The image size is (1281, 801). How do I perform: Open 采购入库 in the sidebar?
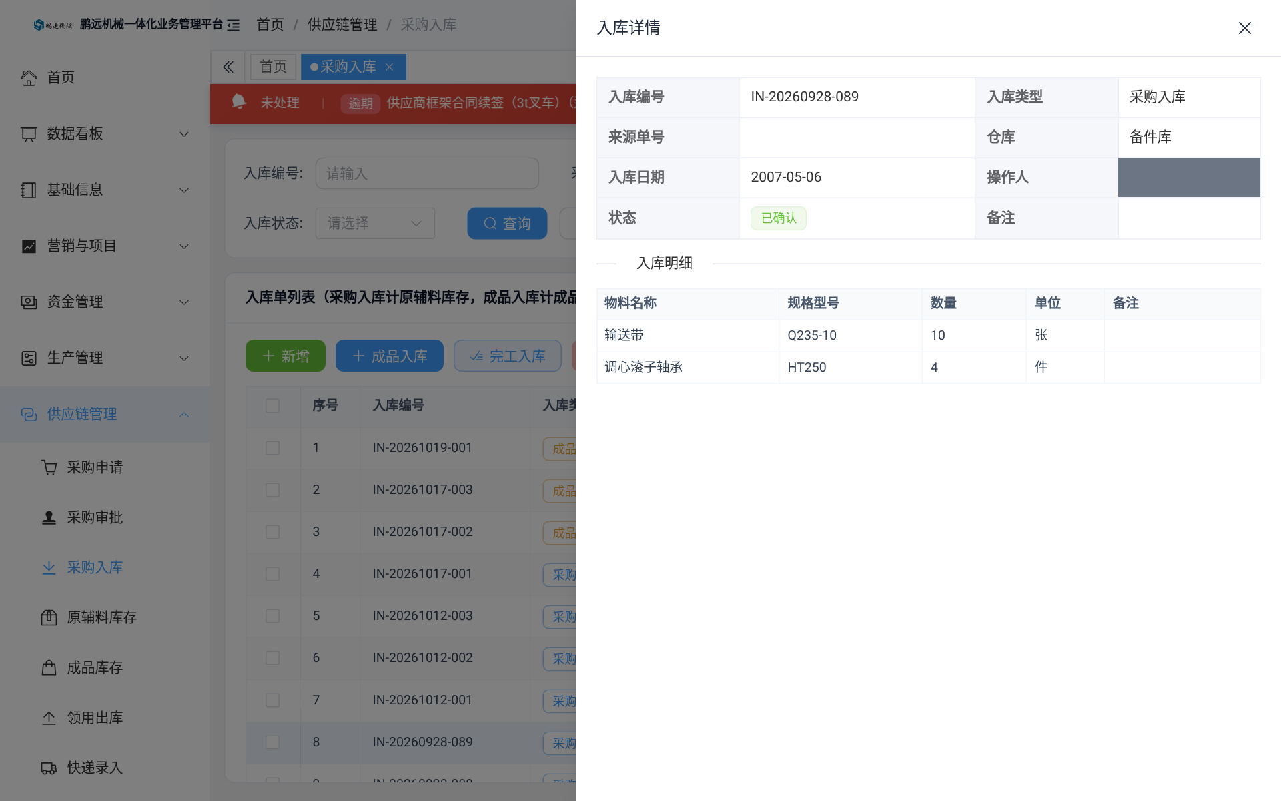point(95,567)
